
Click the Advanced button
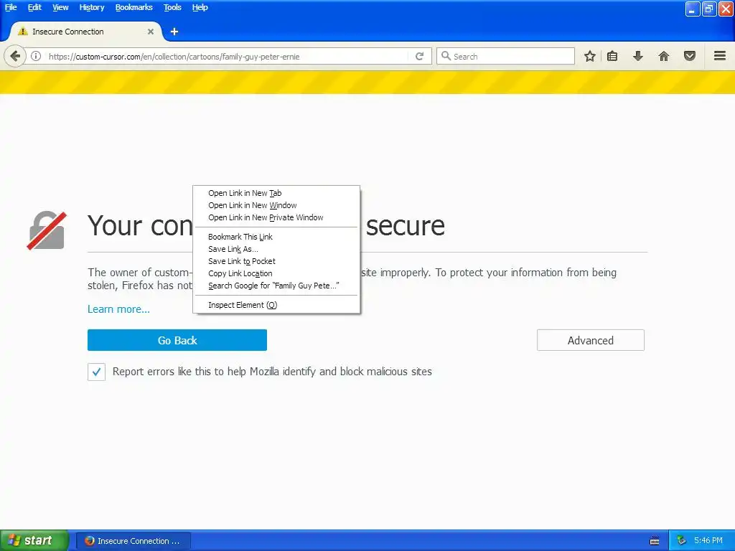coord(591,340)
